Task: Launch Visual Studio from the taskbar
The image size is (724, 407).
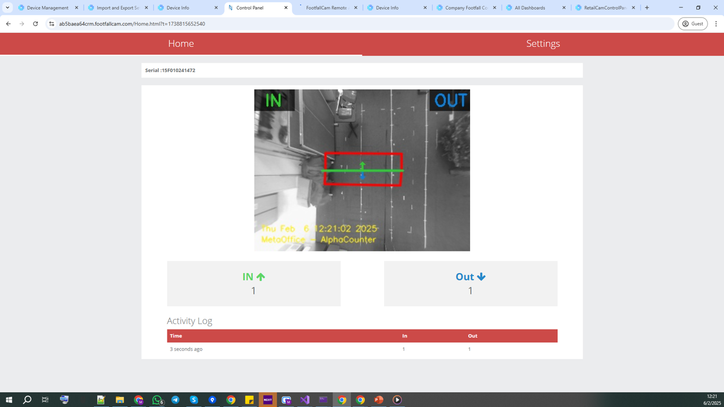Action: [305, 400]
